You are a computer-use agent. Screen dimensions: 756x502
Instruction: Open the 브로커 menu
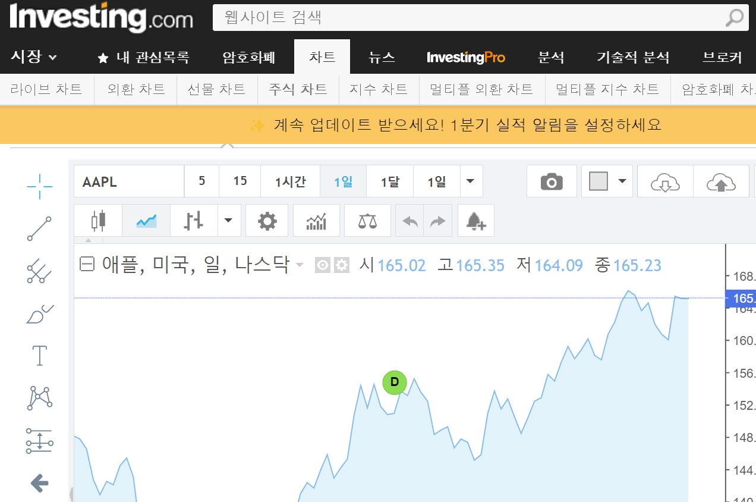click(722, 57)
